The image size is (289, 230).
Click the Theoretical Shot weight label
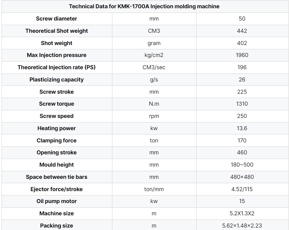click(57, 31)
